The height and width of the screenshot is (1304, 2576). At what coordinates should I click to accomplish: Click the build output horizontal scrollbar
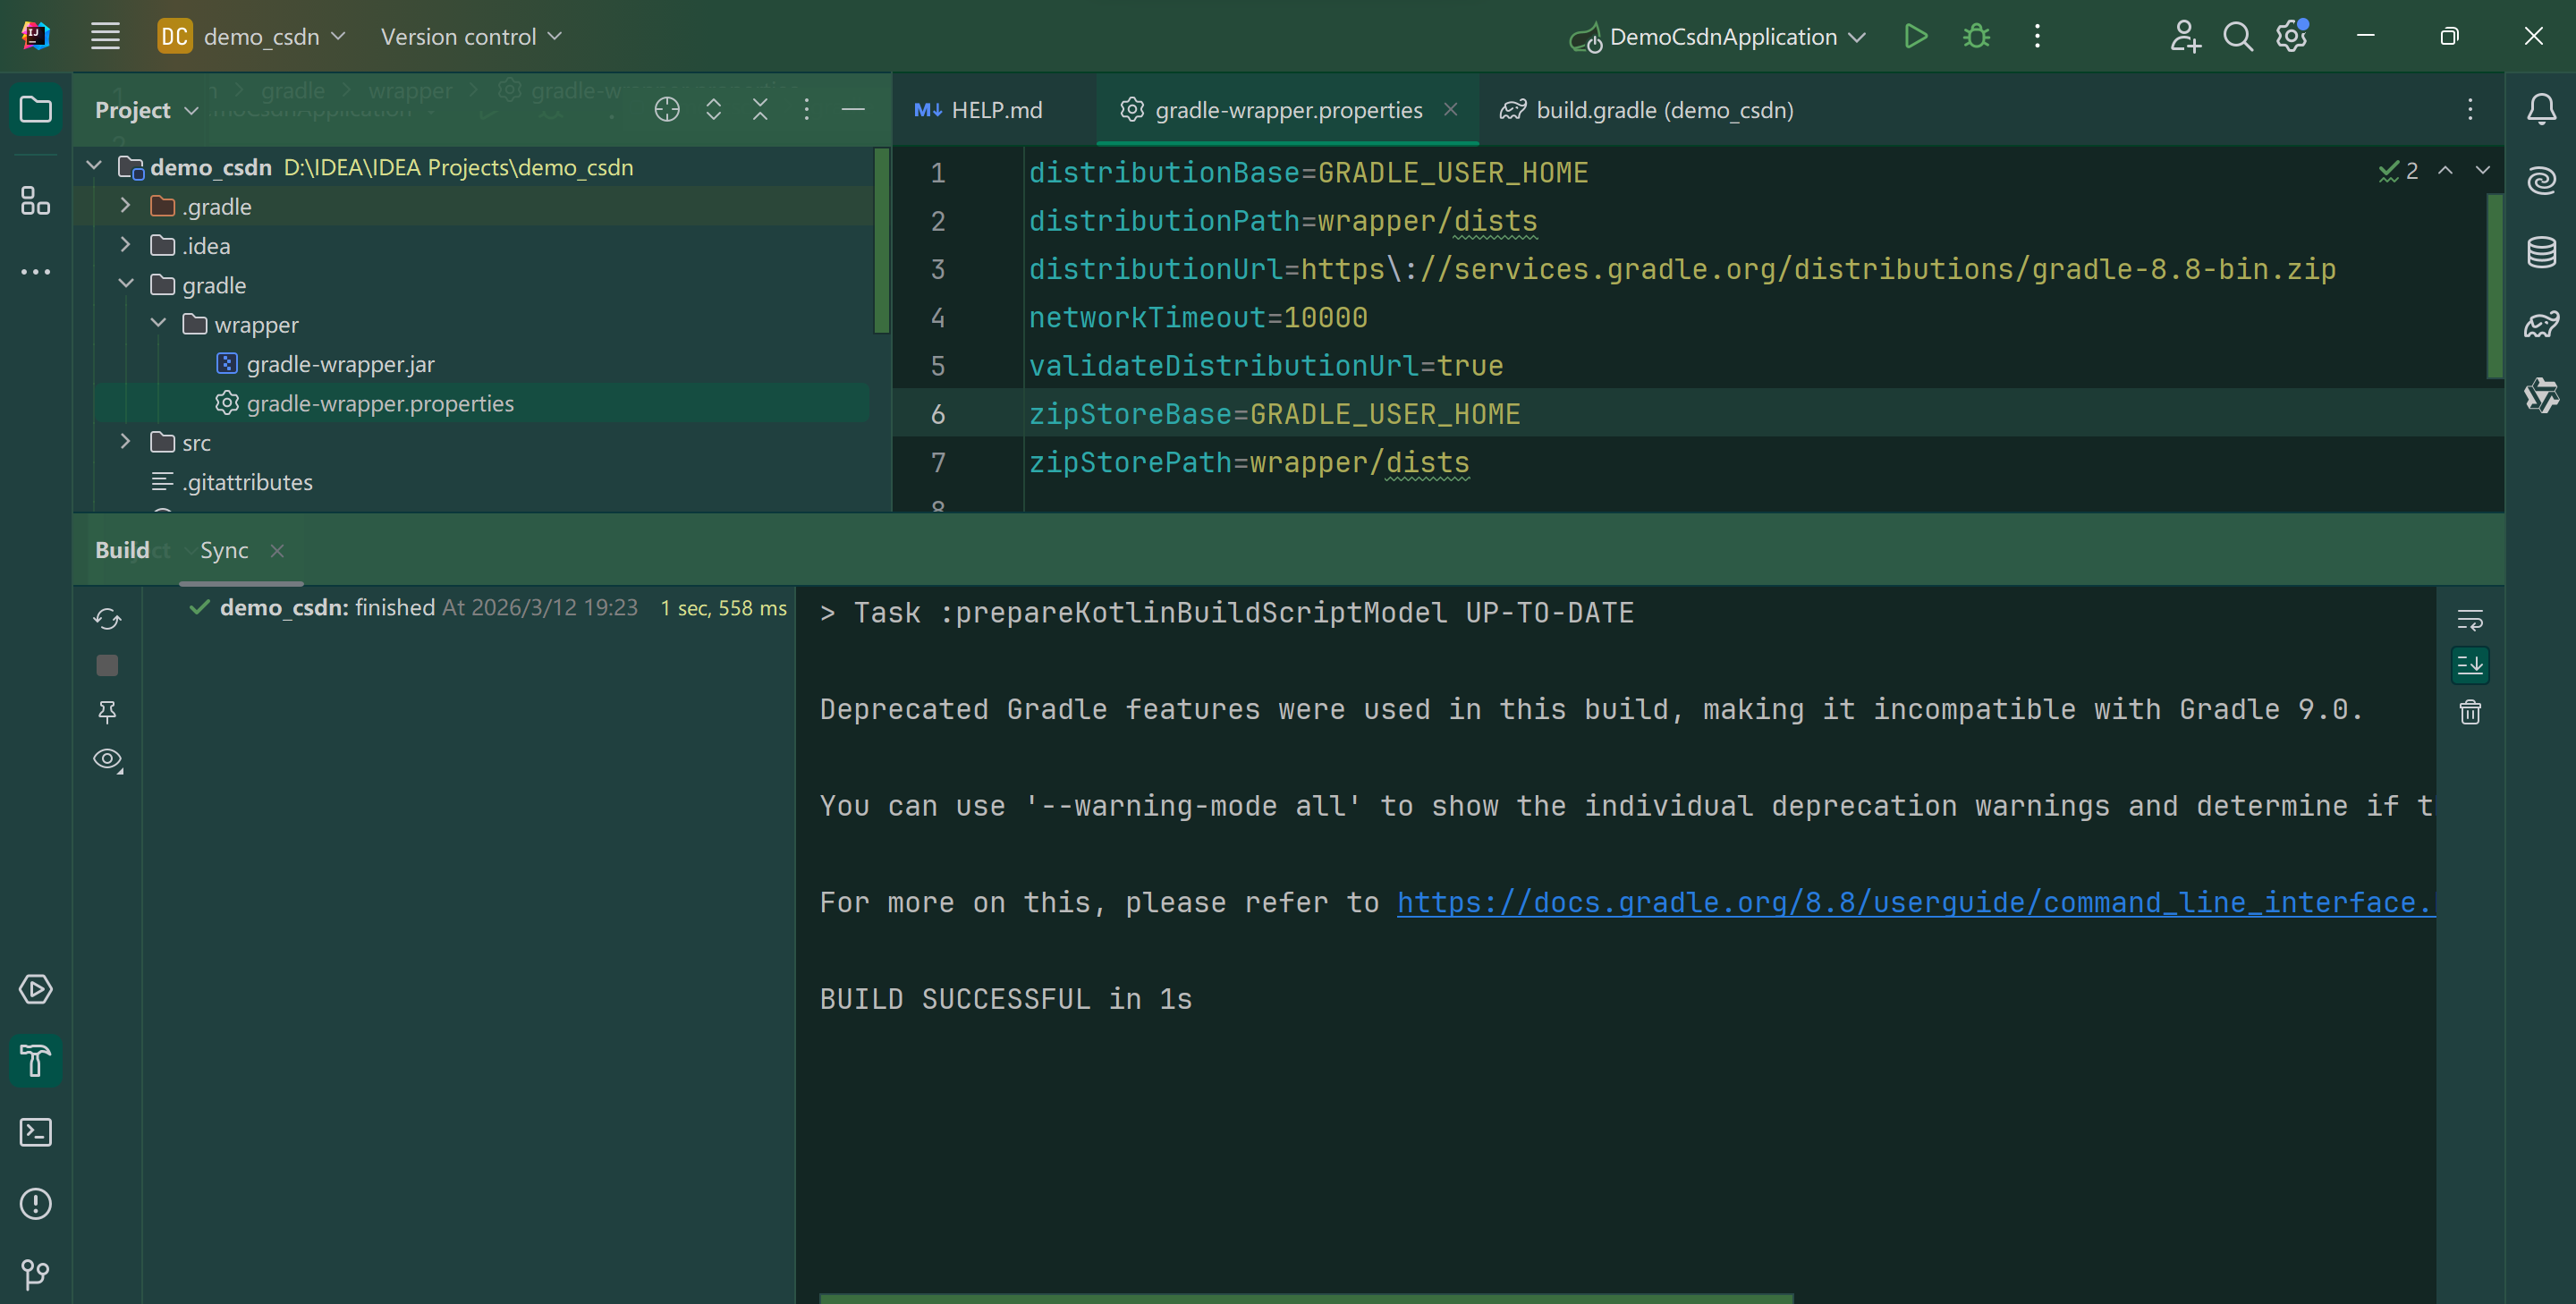(x=1306, y=1298)
